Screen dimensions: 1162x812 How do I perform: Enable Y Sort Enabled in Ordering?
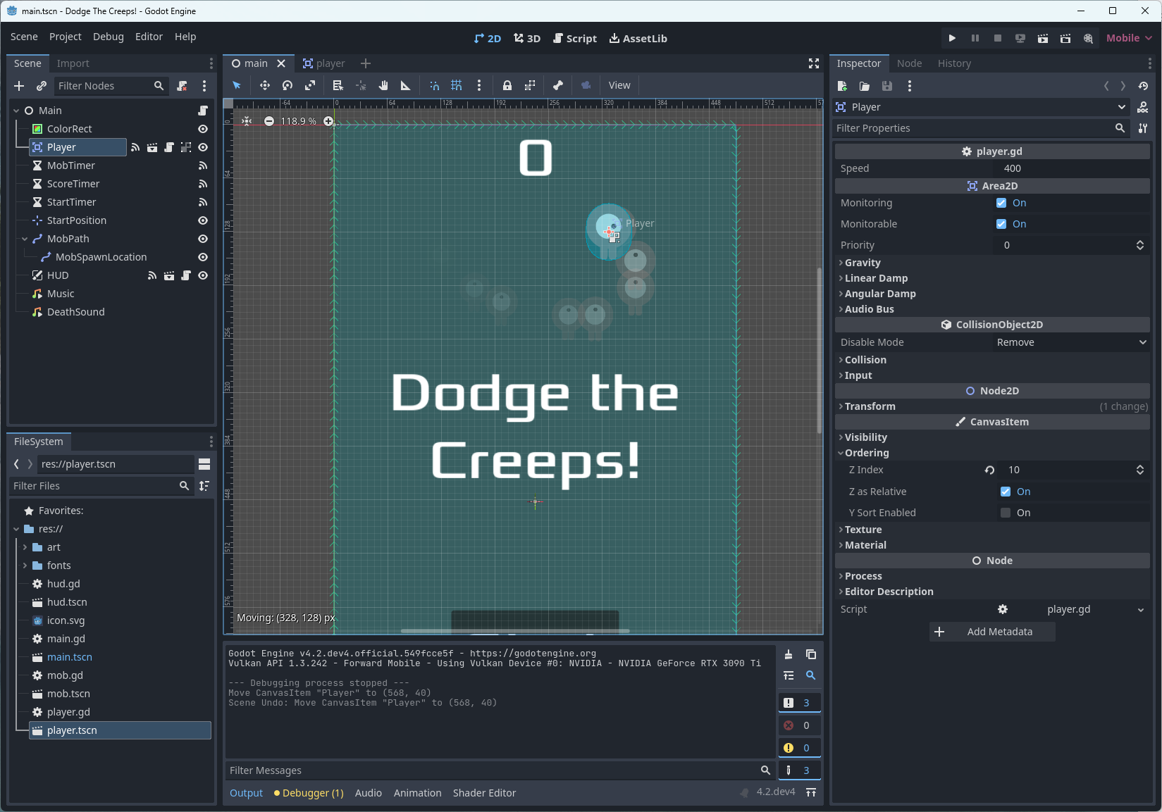tap(1005, 512)
